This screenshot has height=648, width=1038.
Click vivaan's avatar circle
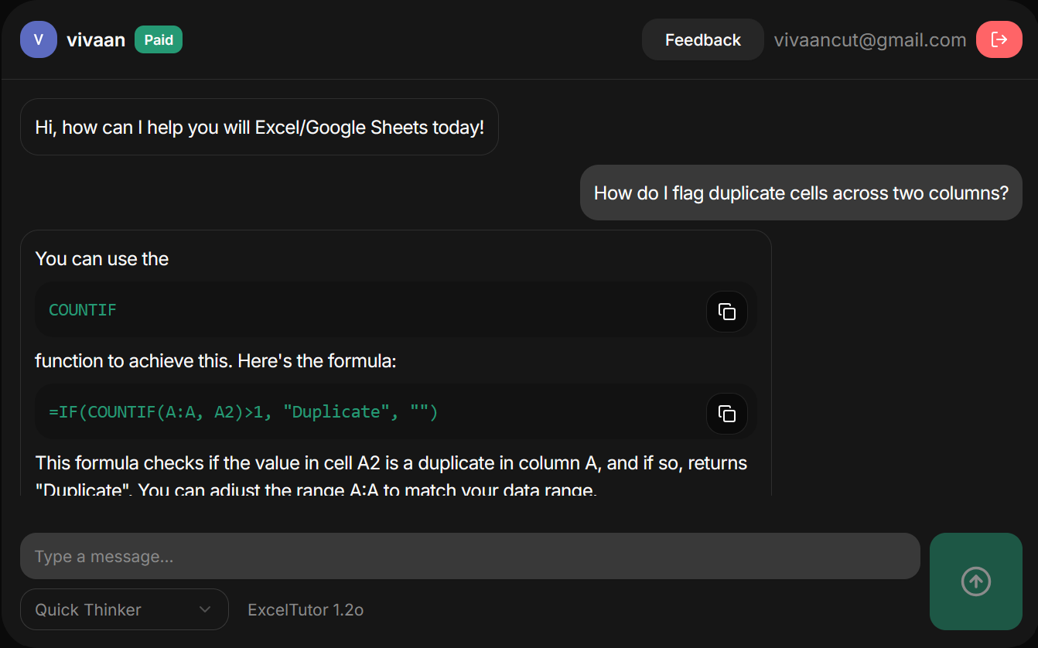38,39
